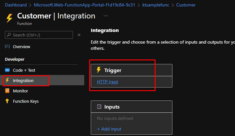Screen dimensions: 235x136
Task: Collapse the sidebar with double chevron
Action: pos(79,35)
